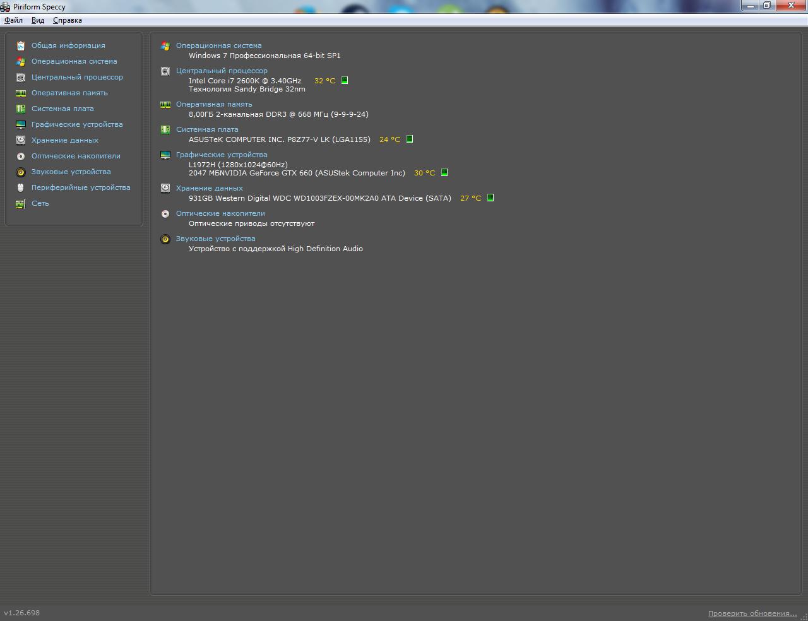The height and width of the screenshot is (621, 808).
Task: Click the CPU icon next to Центральный процессор heading
Action: tap(165, 71)
